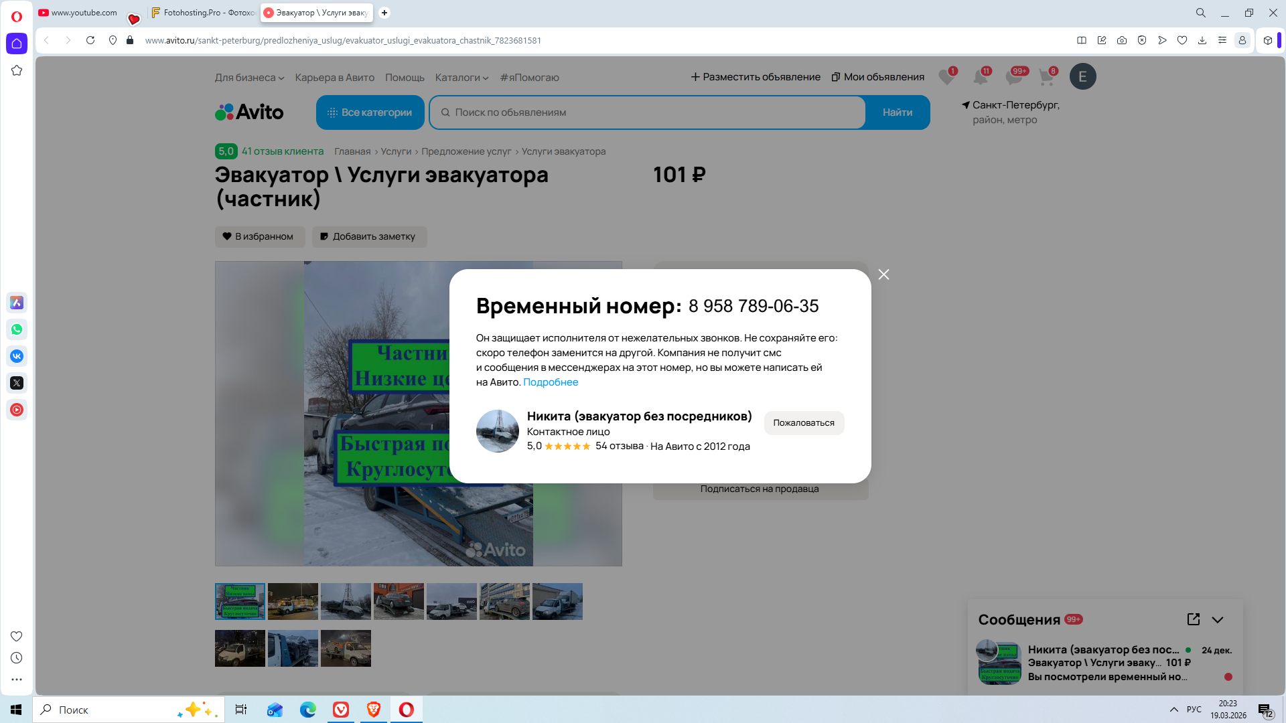The image size is (1286, 723).
Task: Open Avito favorites heart in header
Action: coord(946,77)
